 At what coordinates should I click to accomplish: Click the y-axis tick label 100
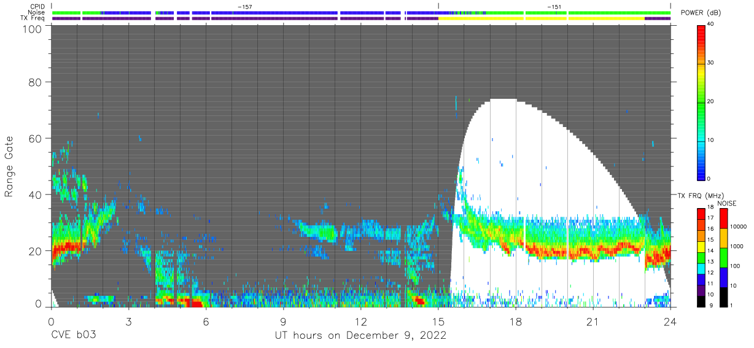click(x=32, y=29)
